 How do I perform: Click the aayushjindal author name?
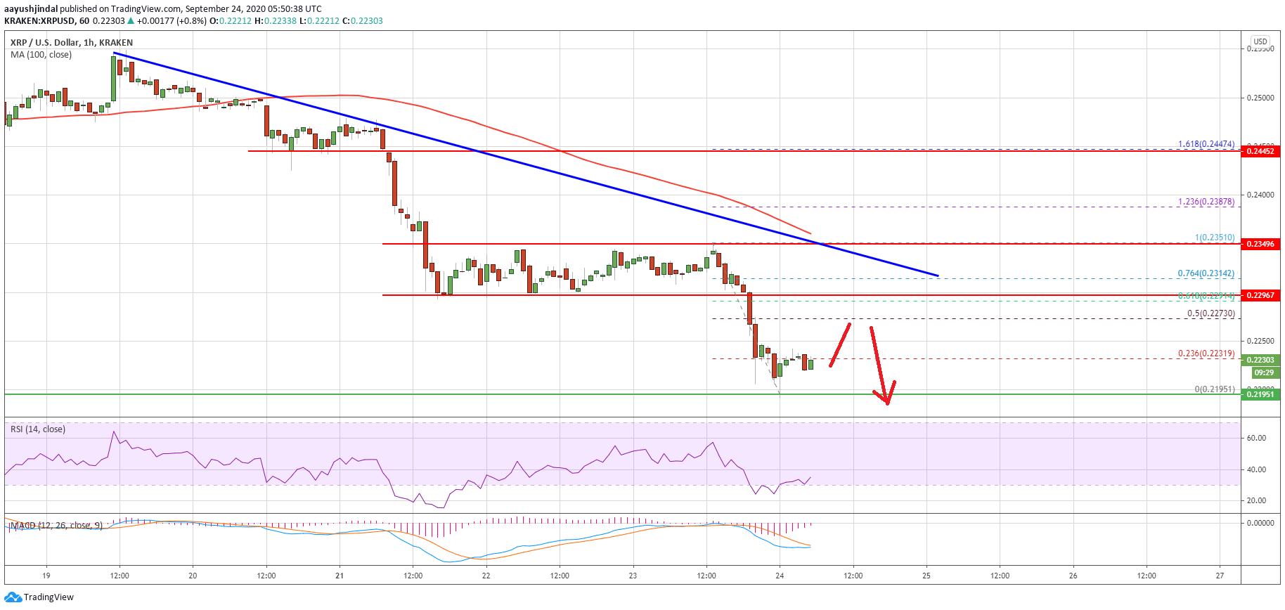coord(31,9)
